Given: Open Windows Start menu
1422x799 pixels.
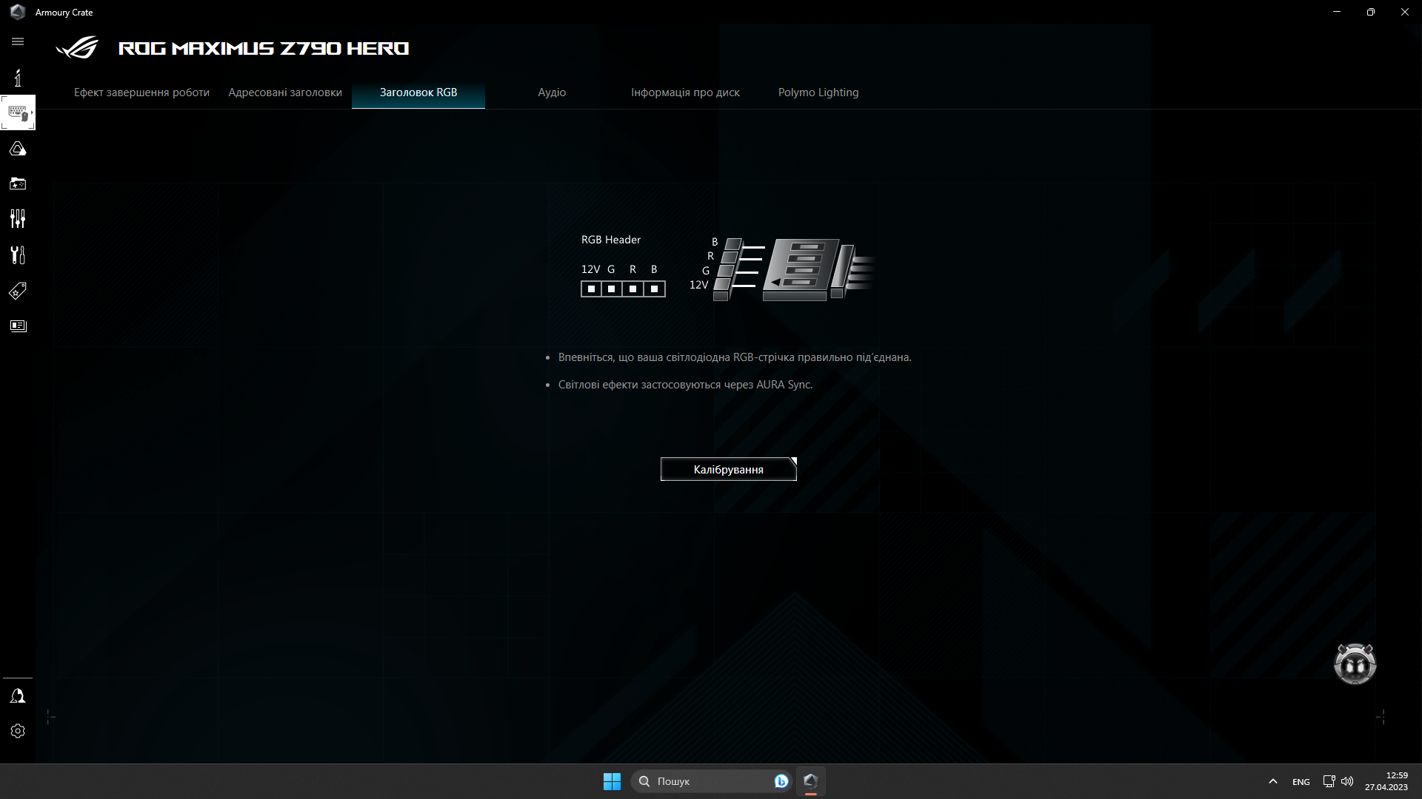Looking at the screenshot, I should pos(612,781).
